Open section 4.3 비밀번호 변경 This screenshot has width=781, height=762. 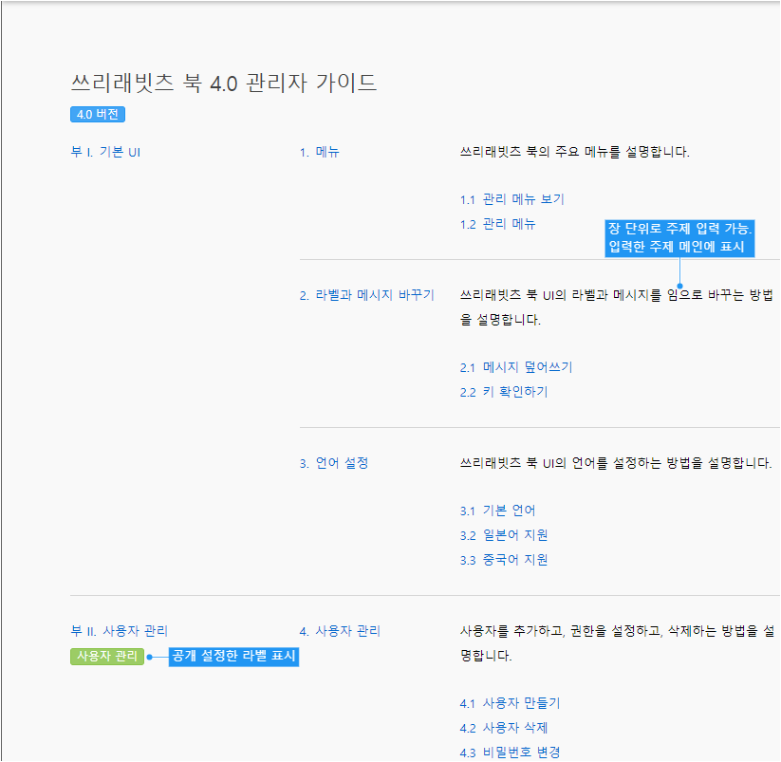tap(510, 753)
